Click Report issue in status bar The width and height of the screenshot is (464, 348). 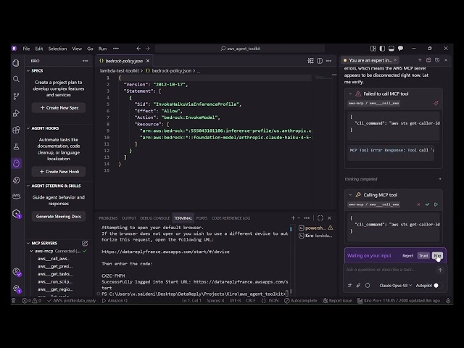coord(337,301)
